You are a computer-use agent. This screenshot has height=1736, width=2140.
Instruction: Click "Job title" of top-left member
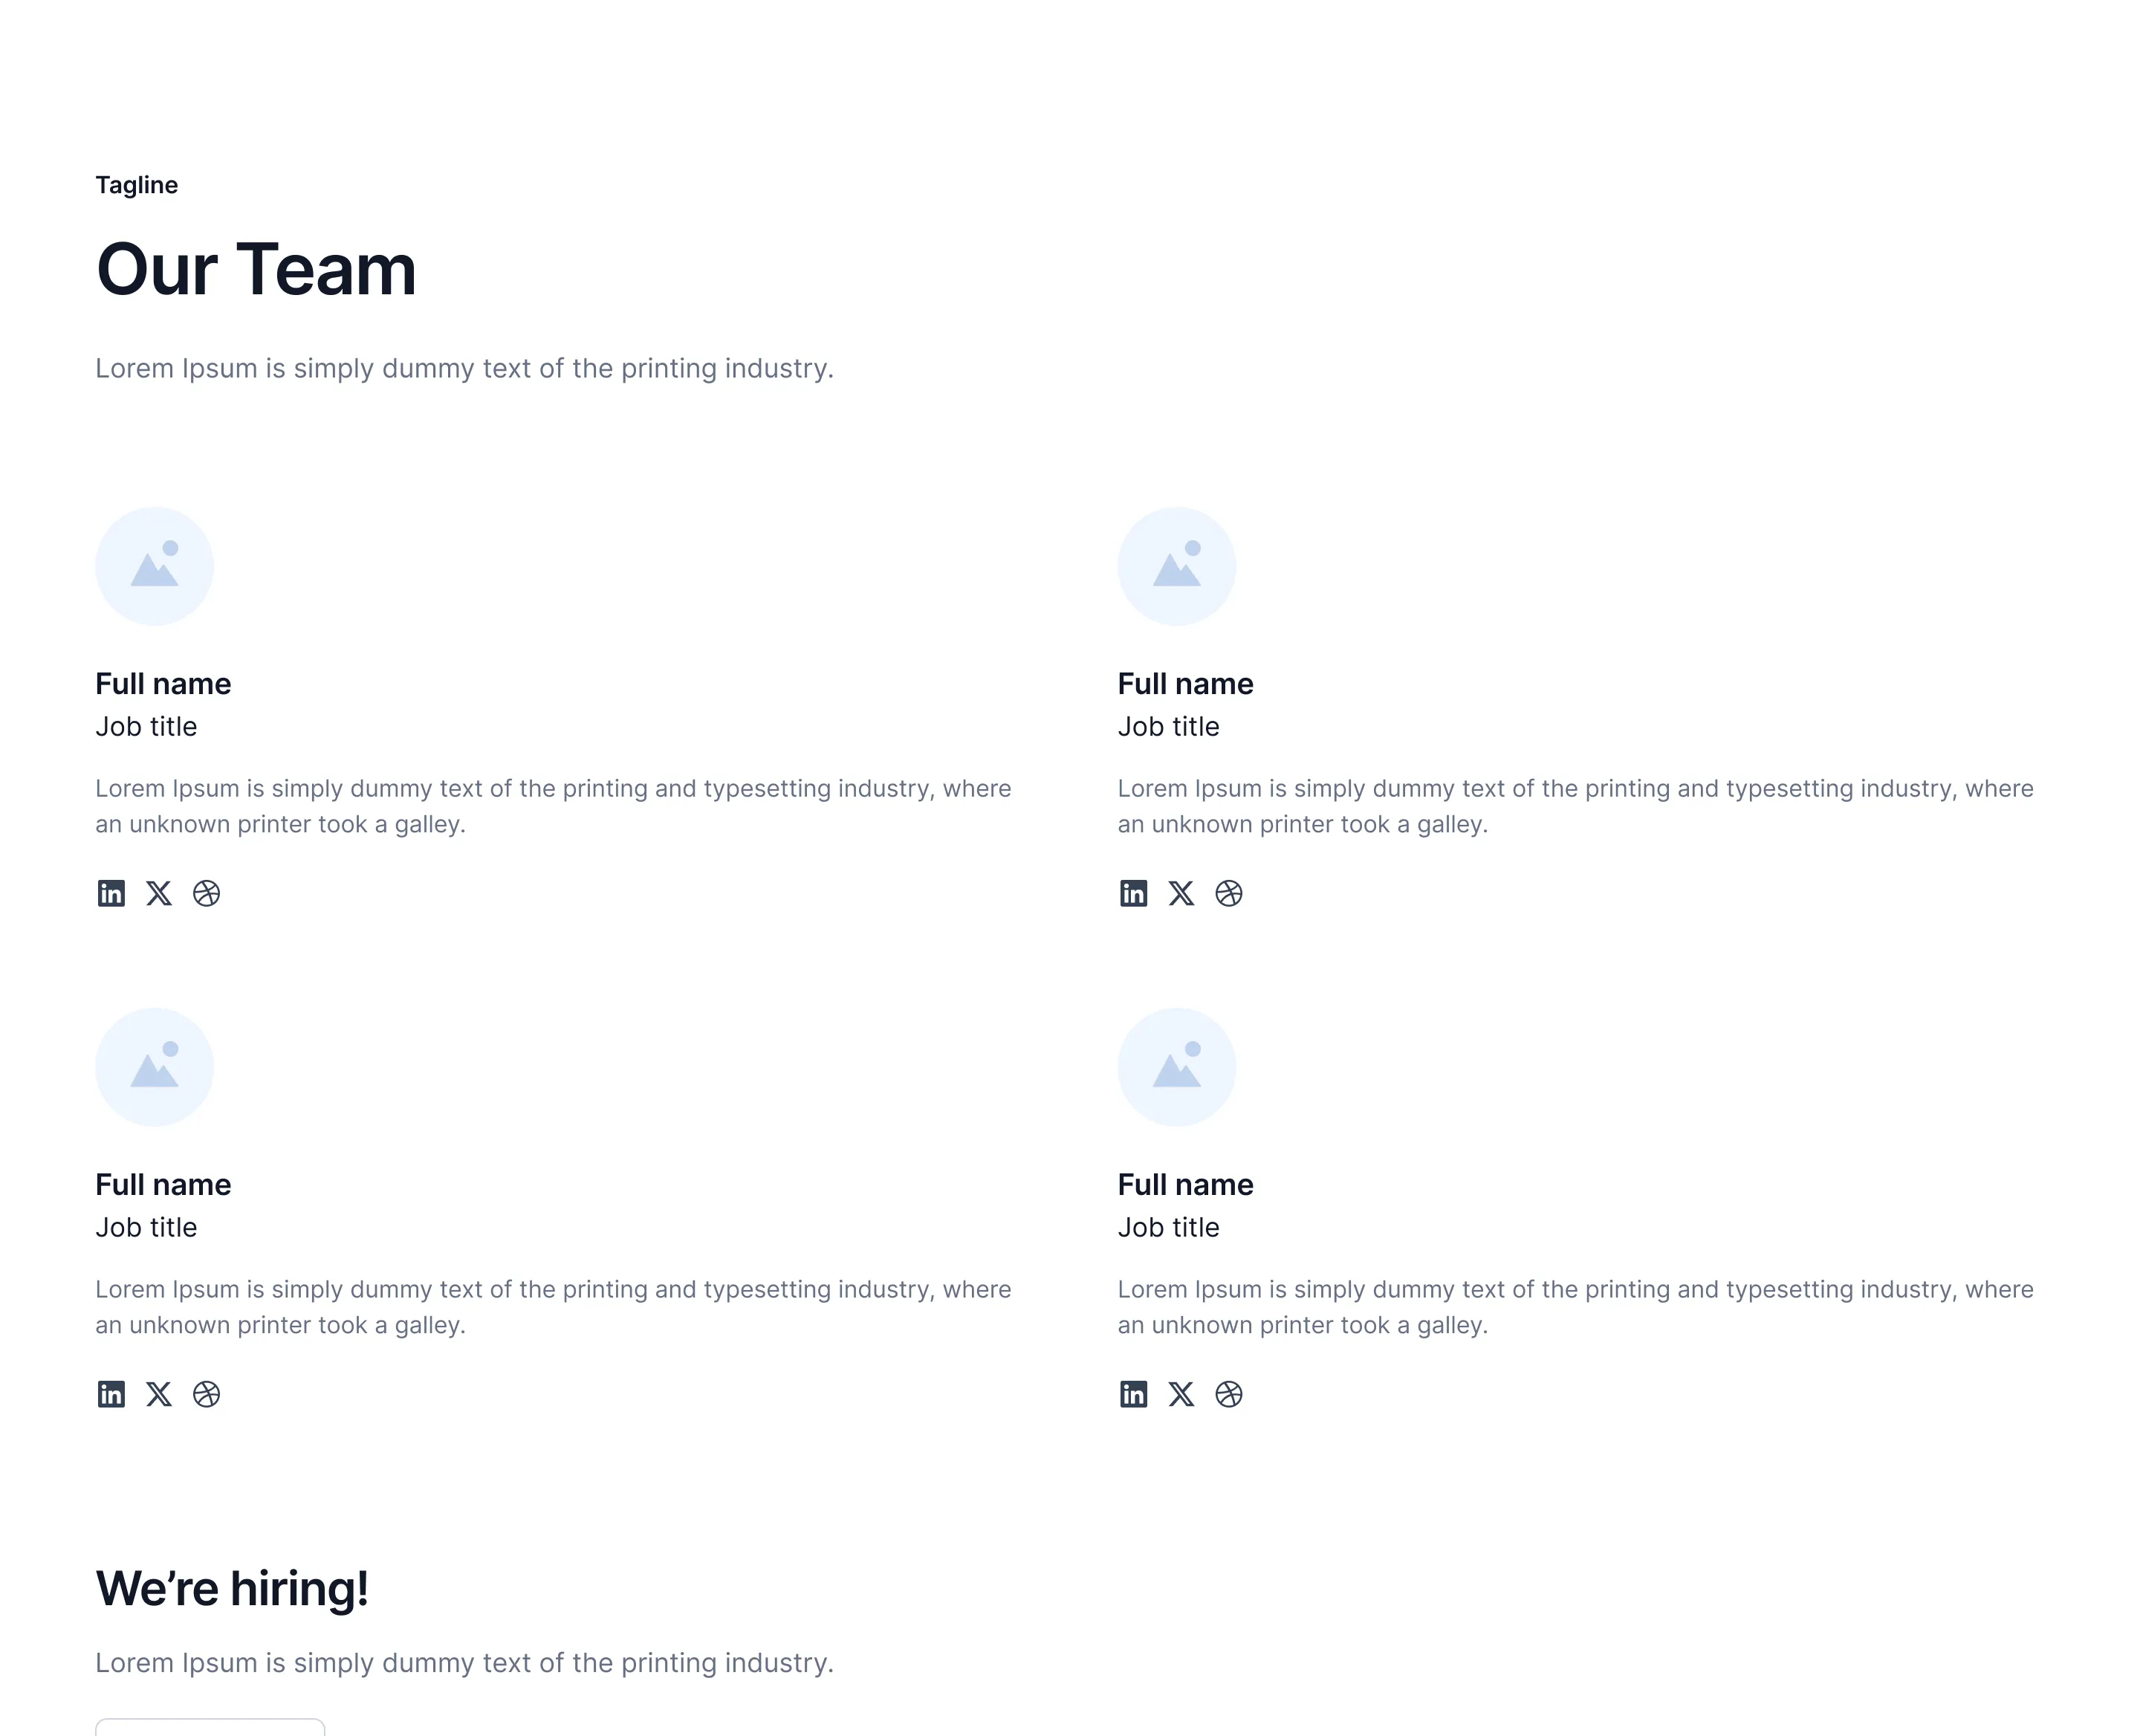click(146, 727)
